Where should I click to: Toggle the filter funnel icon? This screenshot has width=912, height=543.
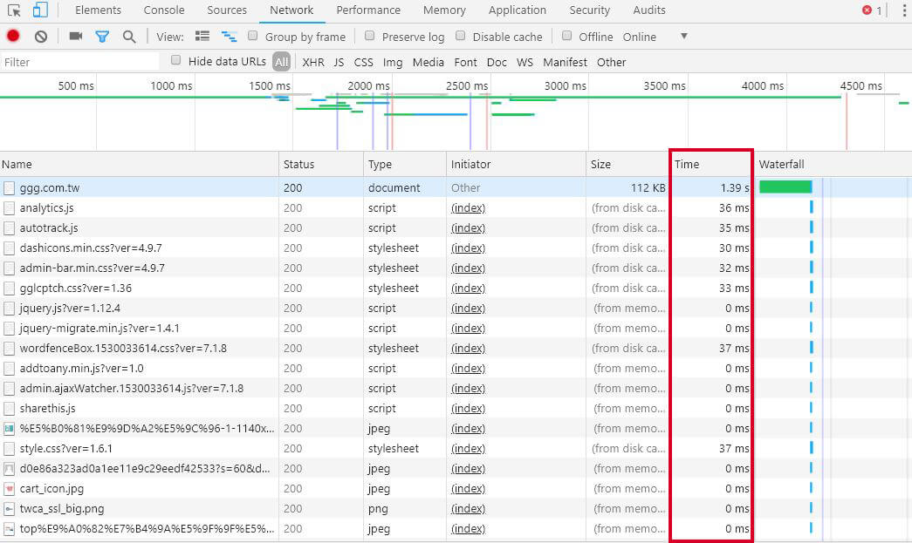click(x=102, y=37)
